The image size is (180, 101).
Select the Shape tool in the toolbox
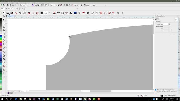(x=4, y=16)
